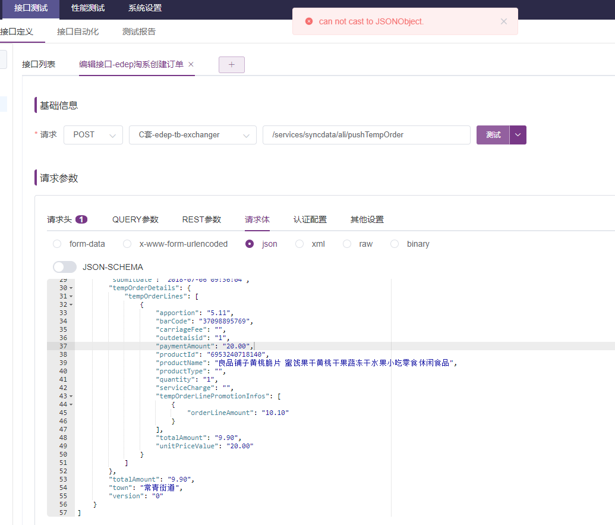Click the "productId" value 6953240718140
The height and width of the screenshot is (525, 615).
click(x=236, y=355)
